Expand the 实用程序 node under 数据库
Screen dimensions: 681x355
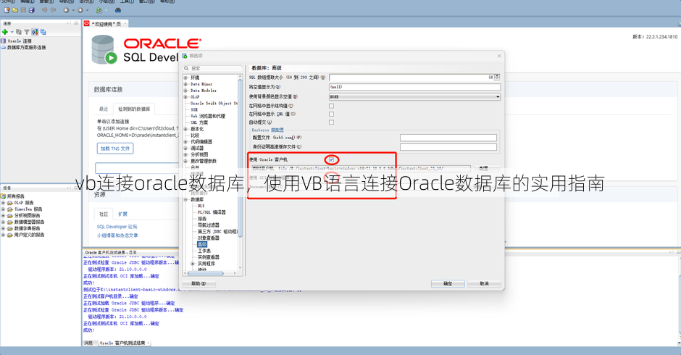[x=193, y=264]
